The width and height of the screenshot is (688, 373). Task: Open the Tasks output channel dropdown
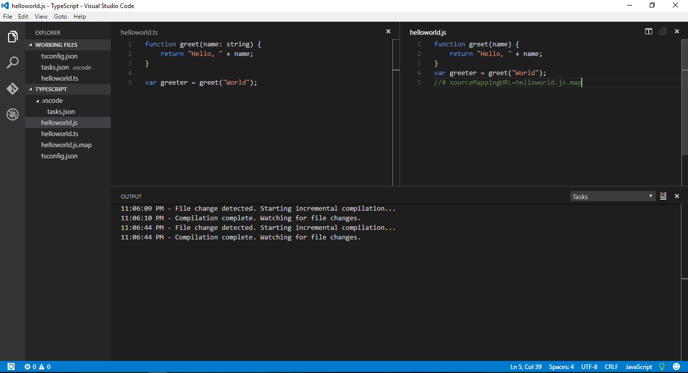(612, 196)
